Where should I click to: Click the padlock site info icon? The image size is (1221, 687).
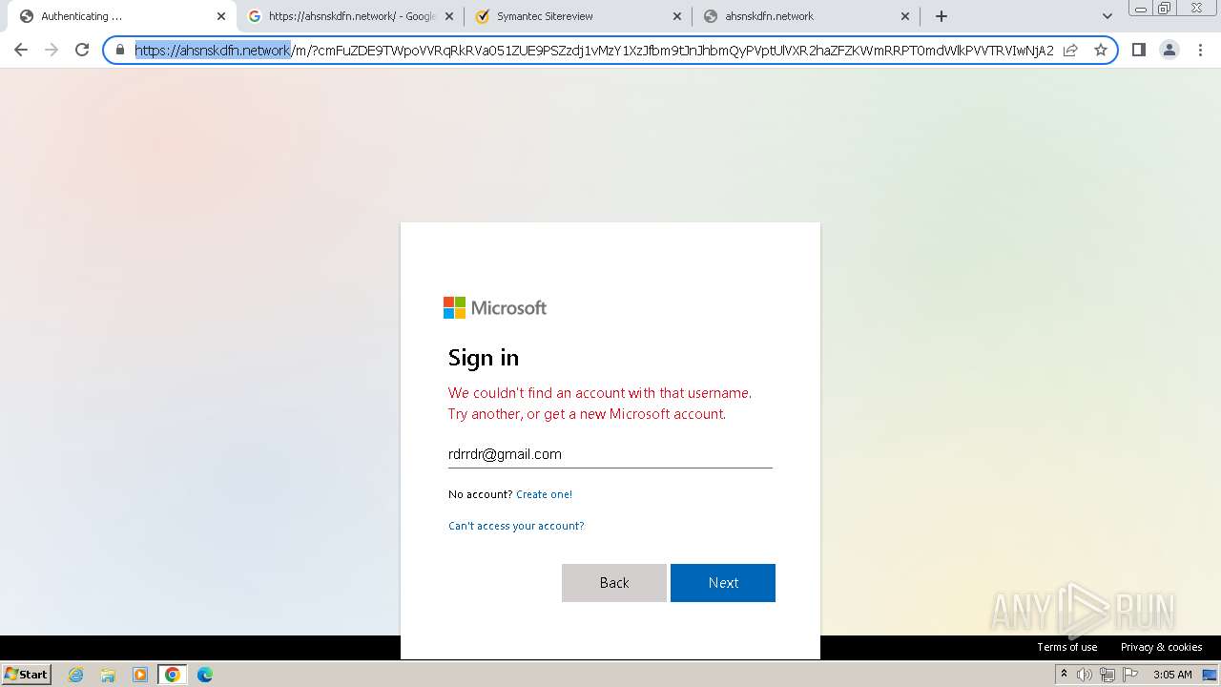pos(120,51)
